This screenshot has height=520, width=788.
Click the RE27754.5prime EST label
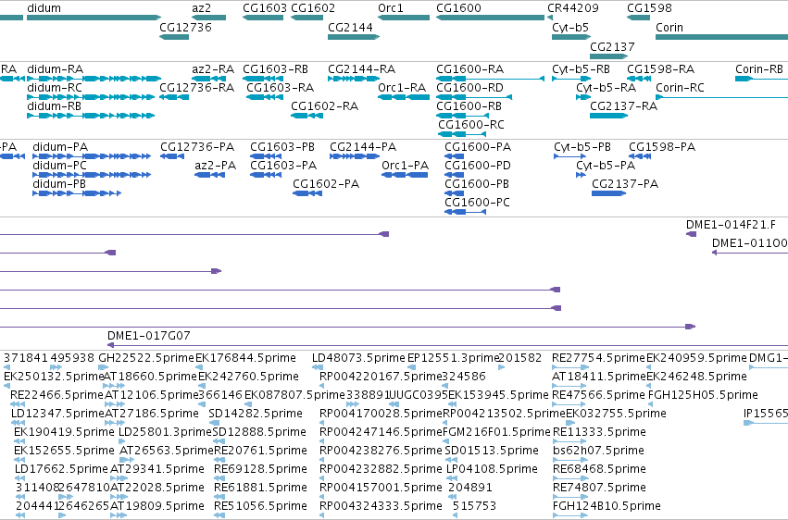pyautogui.click(x=598, y=358)
